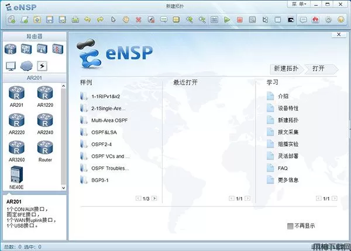This screenshot has width=351, height=251.
Task: Click the device list scroll-up arrow
Action: [x=64, y=86]
